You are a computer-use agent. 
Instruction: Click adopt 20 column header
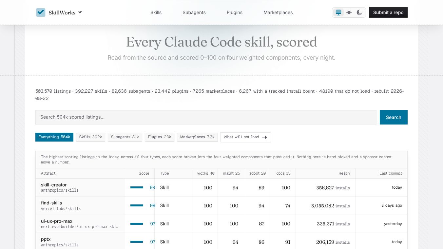pos(258,173)
